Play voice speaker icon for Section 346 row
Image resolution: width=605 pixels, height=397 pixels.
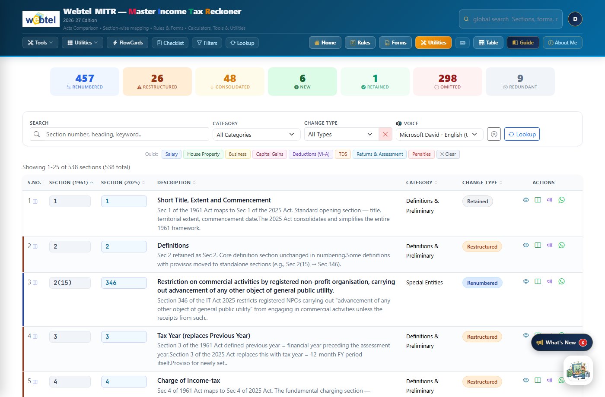[x=550, y=281]
